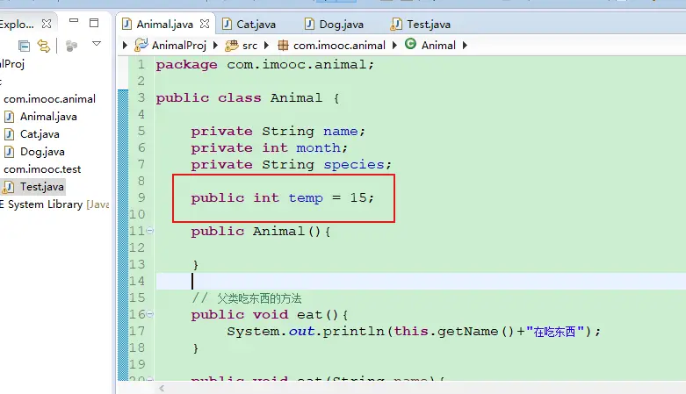
Task: Expand the breadcrumb arrow after src
Action: pos(266,45)
